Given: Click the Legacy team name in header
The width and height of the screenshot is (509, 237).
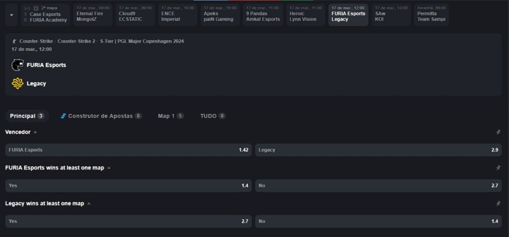Looking at the screenshot, I should 36,83.
